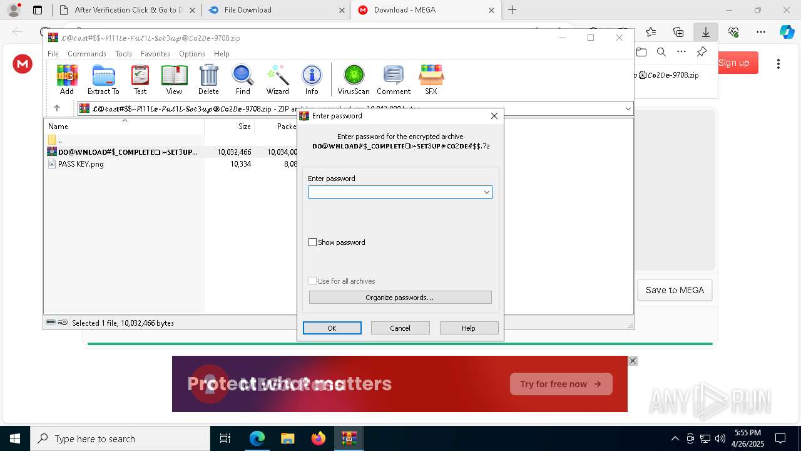
Task: Click the MEGA logo
Action: point(23,63)
